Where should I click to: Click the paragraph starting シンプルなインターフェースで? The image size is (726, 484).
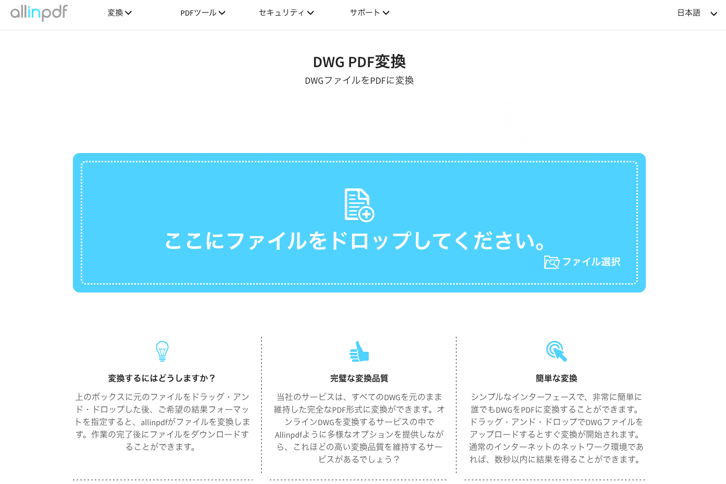click(x=556, y=428)
